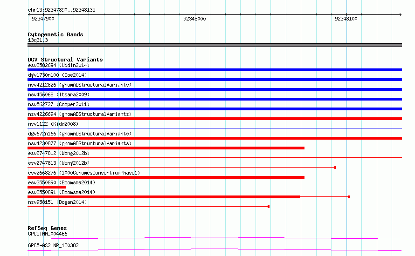The image size is (415, 256).
Task: Select the blue bar under esv3582694
Action: pos(214,70)
